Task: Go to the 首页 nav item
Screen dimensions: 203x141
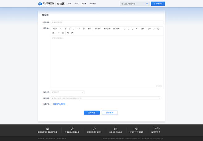Action: (70, 4)
